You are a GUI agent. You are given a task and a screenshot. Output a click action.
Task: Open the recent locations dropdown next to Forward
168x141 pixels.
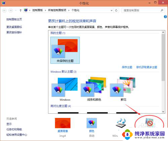click(16, 10)
